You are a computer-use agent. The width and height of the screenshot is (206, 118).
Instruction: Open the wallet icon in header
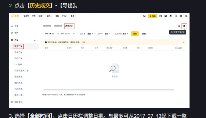pyautogui.click(x=165, y=16)
